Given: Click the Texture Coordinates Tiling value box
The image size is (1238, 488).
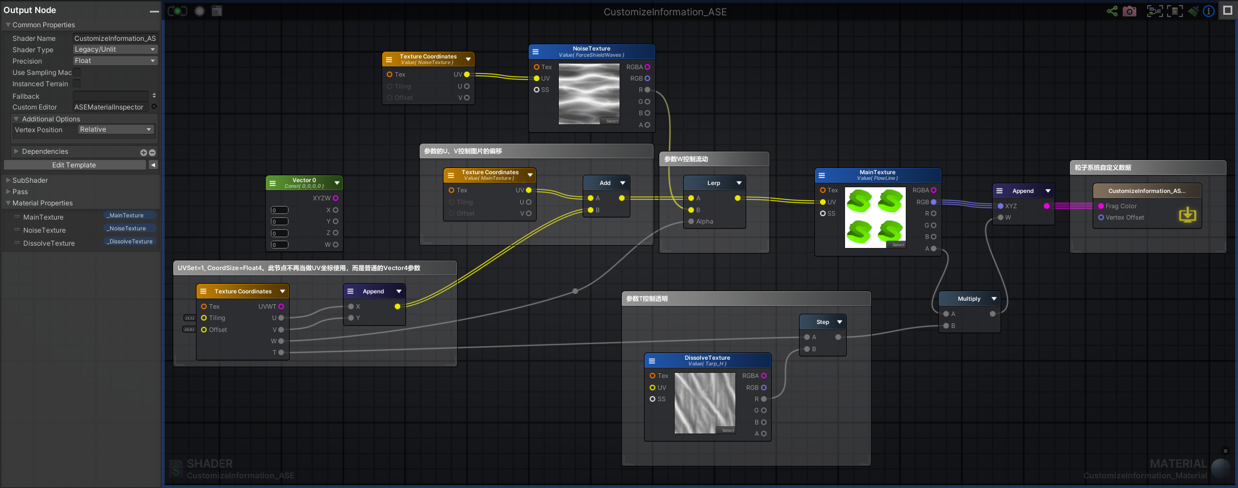Looking at the screenshot, I should point(190,318).
